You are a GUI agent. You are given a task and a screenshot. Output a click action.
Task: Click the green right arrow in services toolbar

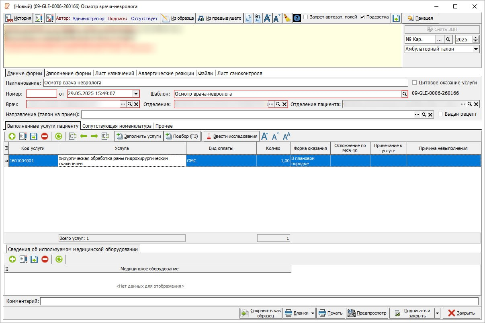[x=94, y=136]
